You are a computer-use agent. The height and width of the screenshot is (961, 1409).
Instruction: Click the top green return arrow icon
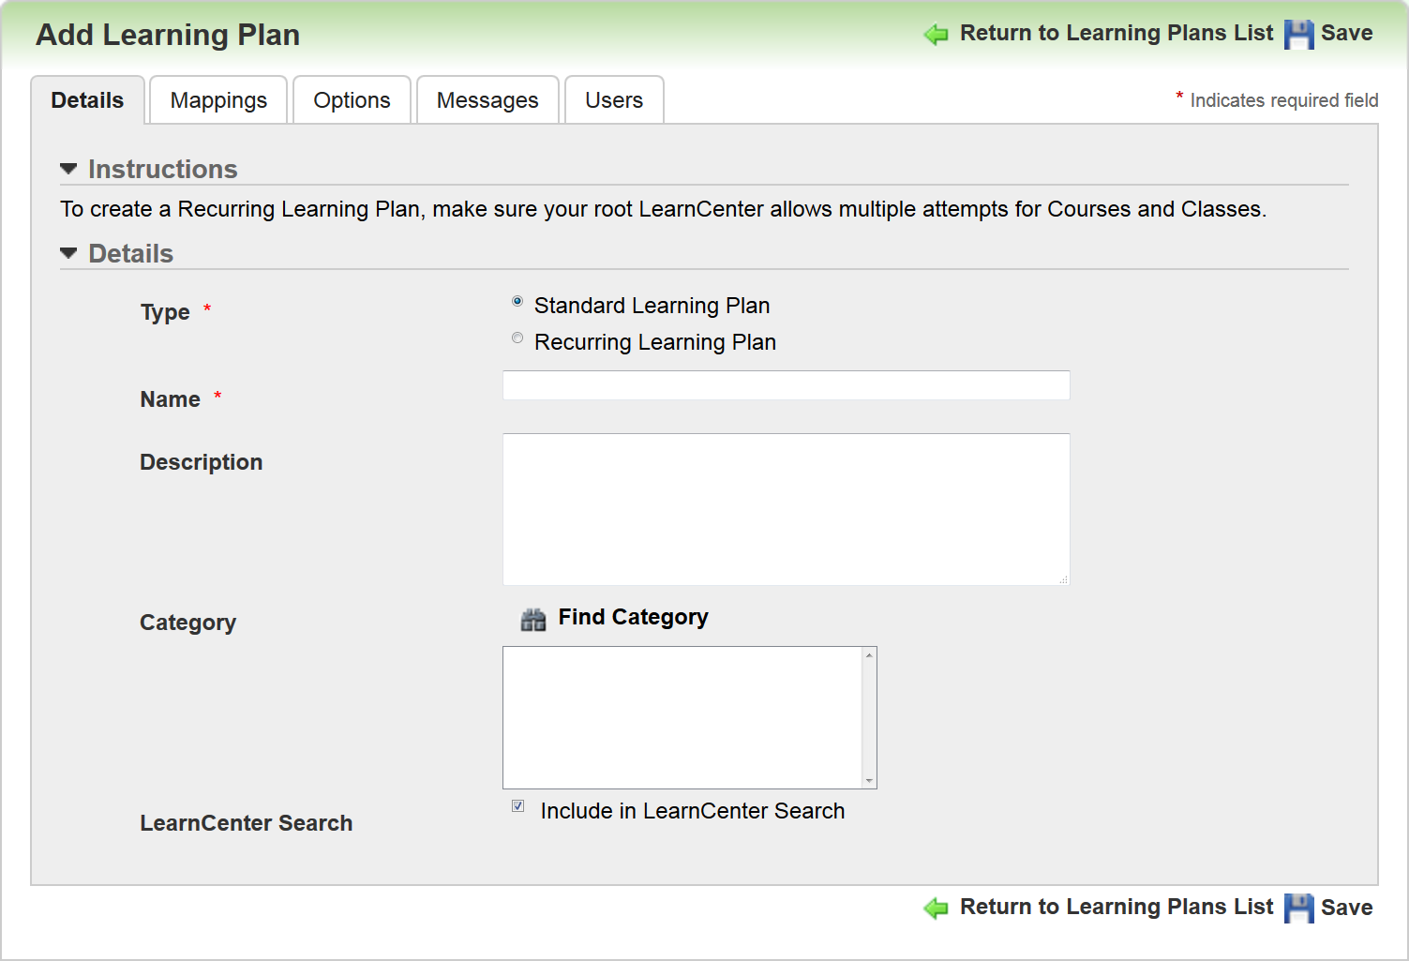[936, 35]
